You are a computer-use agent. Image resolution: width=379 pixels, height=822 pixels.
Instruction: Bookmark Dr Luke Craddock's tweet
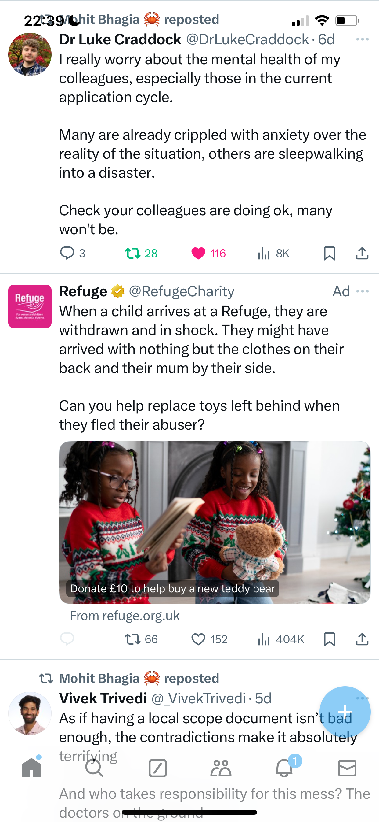(329, 254)
